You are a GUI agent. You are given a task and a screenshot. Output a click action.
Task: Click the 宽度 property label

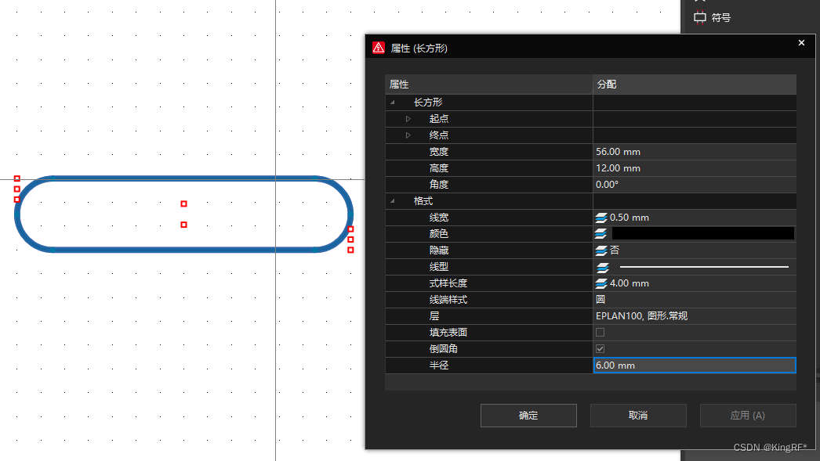click(x=439, y=152)
